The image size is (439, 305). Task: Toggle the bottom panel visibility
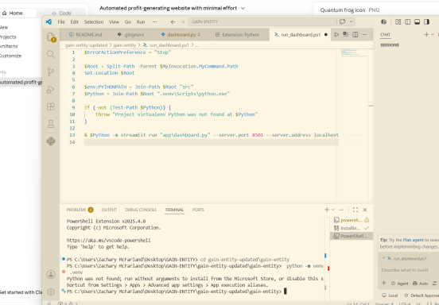[x=418, y=21]
